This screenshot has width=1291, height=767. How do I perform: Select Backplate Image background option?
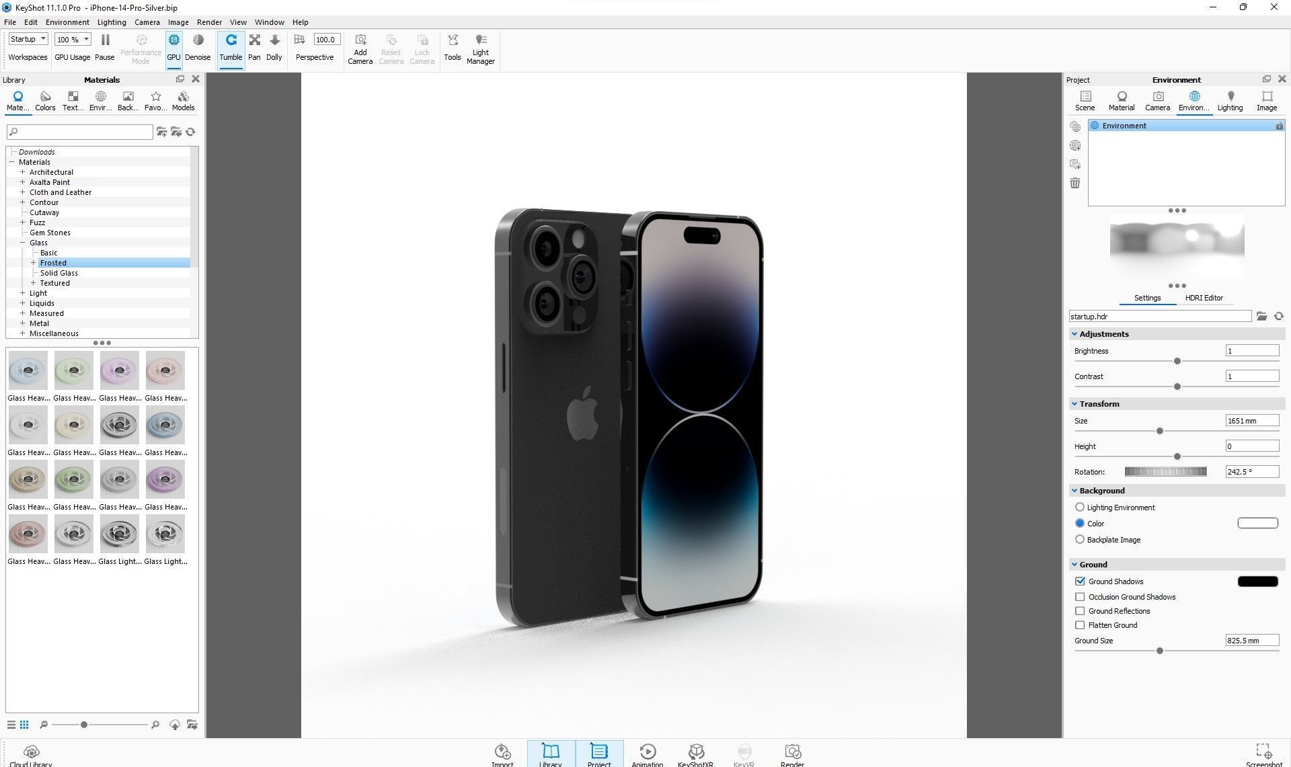coord(1080,539)
